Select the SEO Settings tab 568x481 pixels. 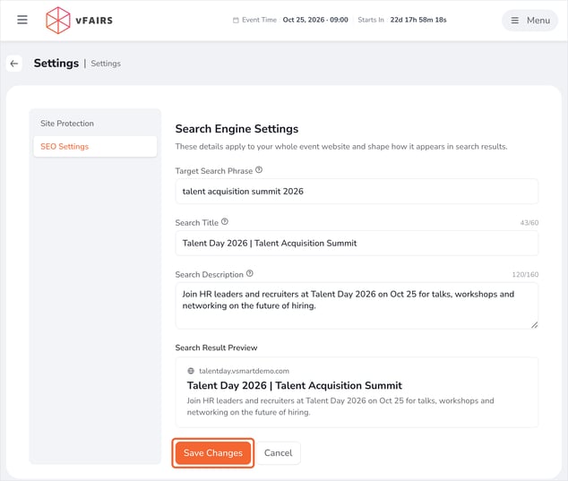click(x=95, y=146)
